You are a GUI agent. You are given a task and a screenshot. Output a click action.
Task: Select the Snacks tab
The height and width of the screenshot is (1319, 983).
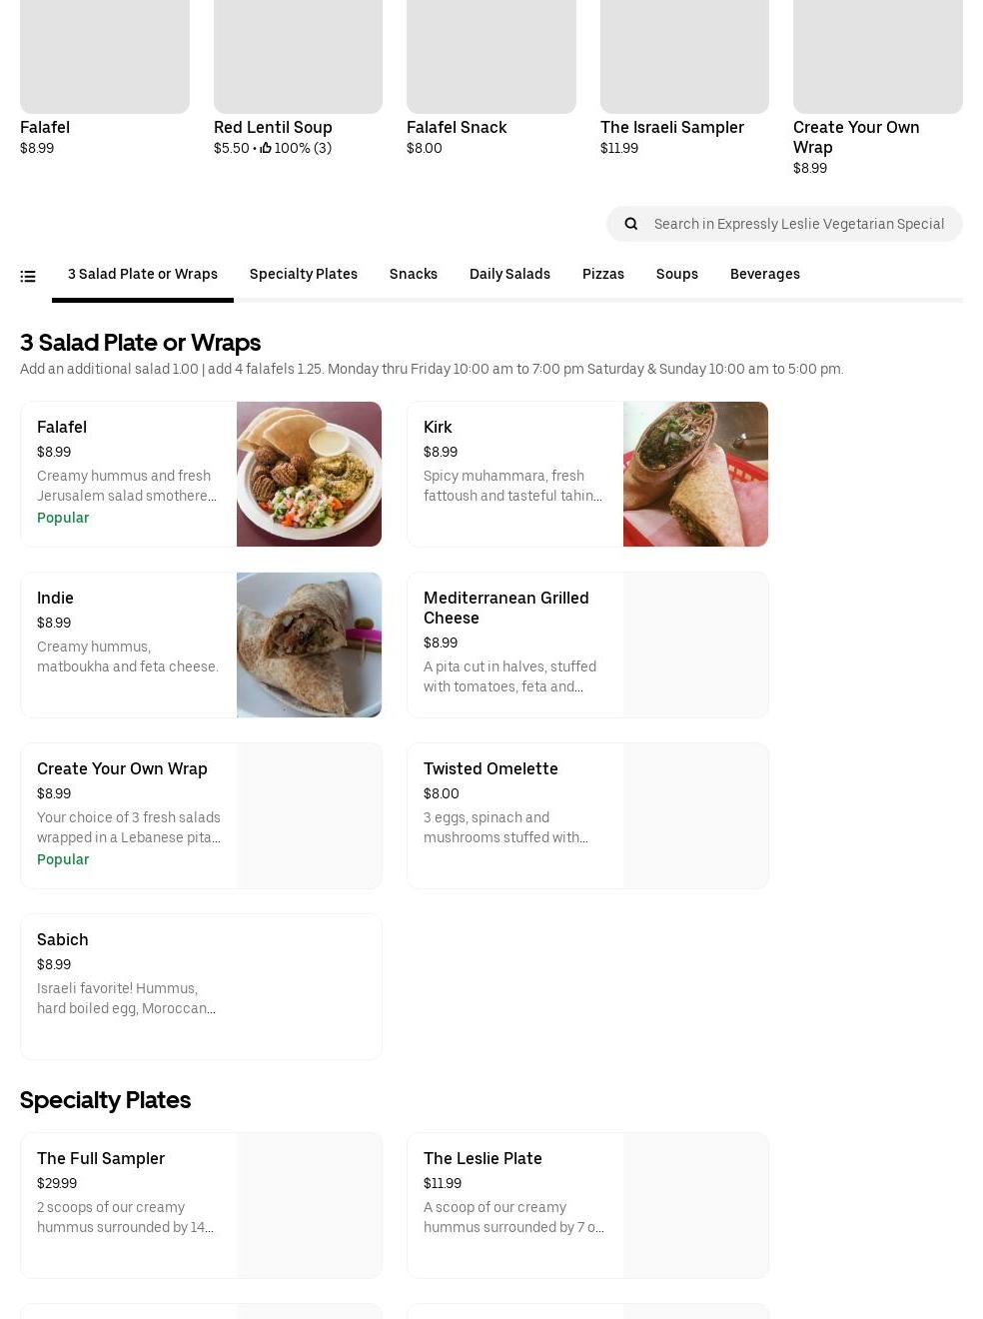(413, 274)
